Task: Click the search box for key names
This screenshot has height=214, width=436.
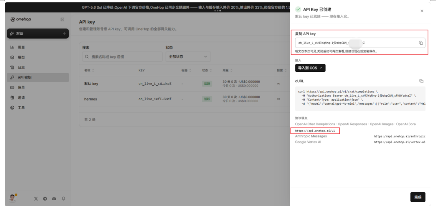Action: 122,56
